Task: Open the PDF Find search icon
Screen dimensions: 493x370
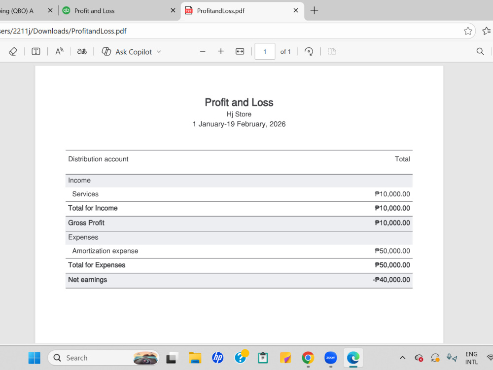Action: (x=480, y=52)
